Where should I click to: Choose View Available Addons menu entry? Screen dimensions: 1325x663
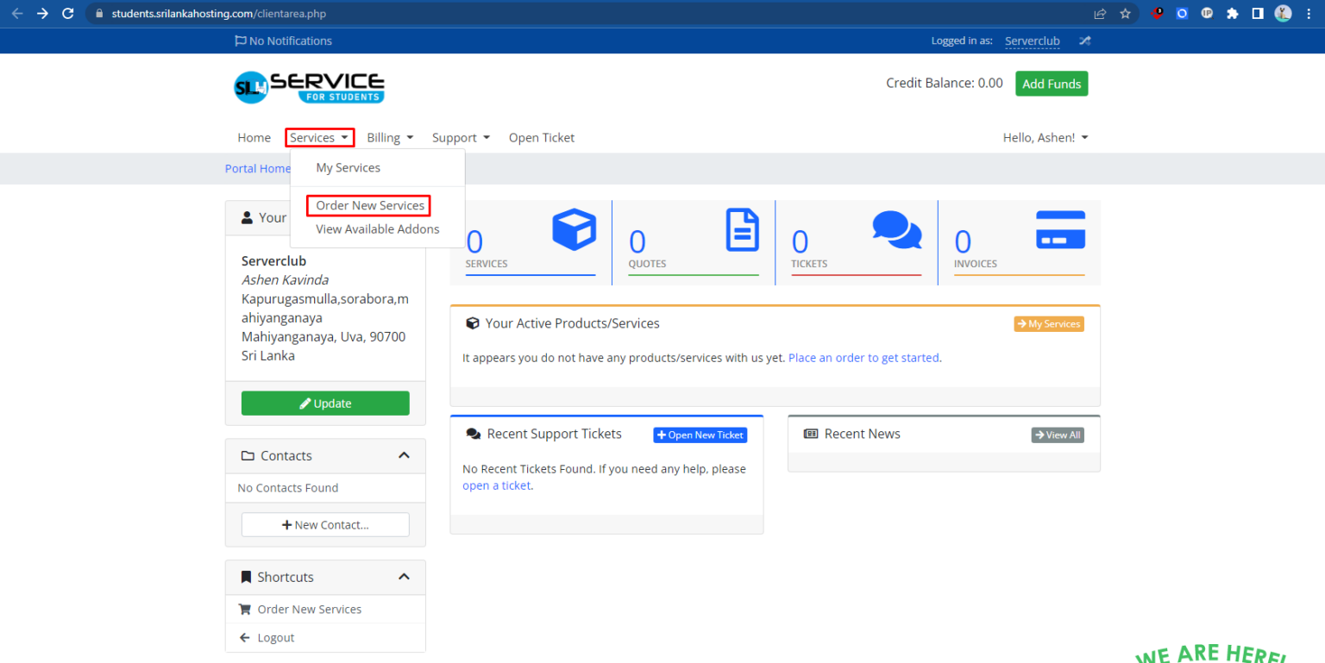(x=377, y=229)
